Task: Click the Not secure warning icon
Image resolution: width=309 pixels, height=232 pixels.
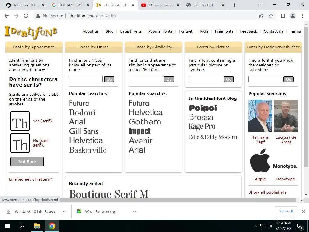Action: point(38,16)
